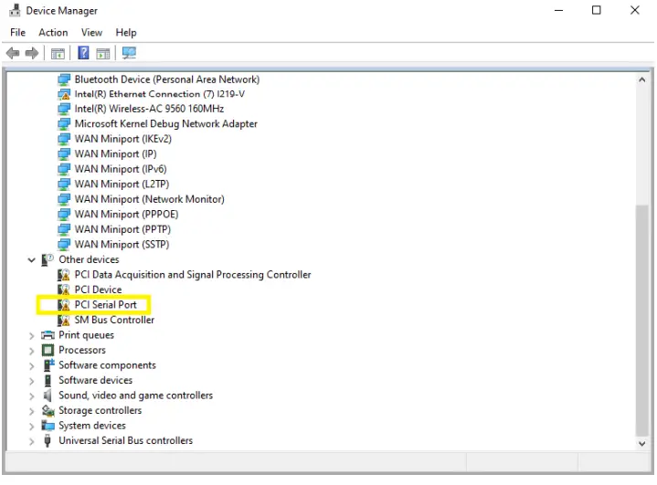
Task: Click the action pane toolbar icon
Action: coord(103,54)
